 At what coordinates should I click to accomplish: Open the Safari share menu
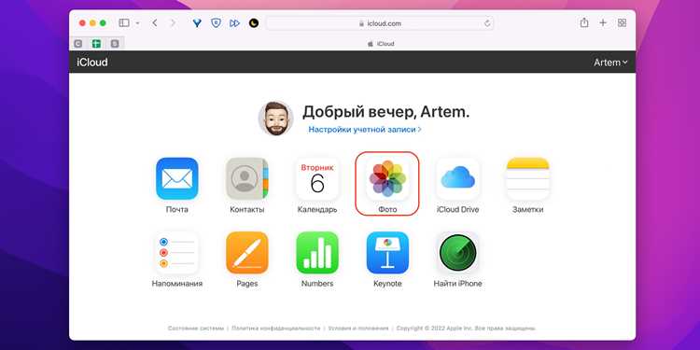click(x=584, y=22)
